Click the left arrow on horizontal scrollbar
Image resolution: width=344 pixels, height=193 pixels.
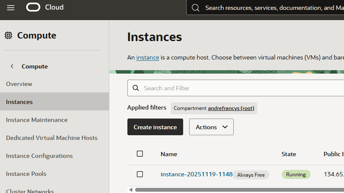[x=130, y=190]
